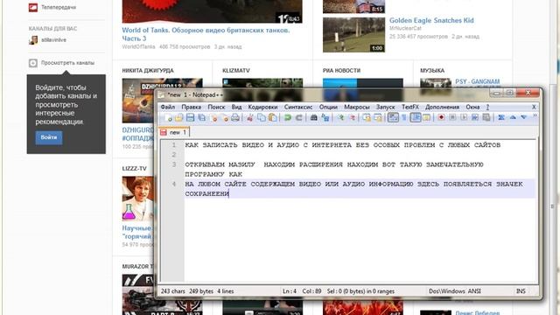
Task: Click the 'ANSI' encoding in status bar
Action: click(x=474, y=291)
